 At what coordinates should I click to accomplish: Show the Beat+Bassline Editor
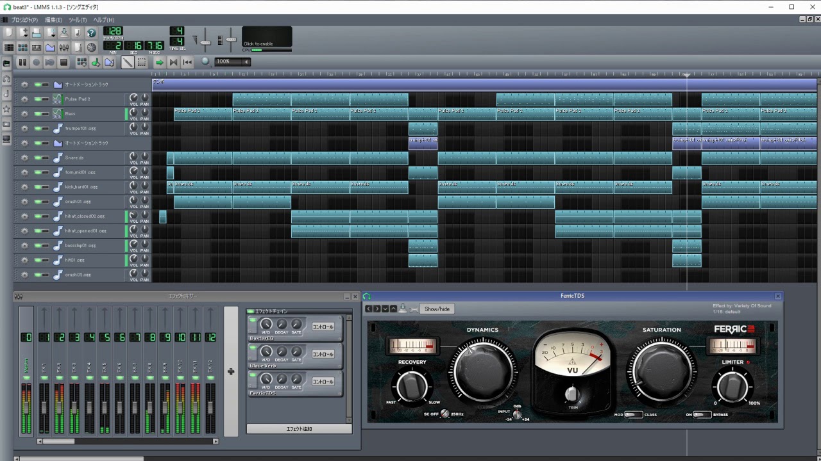22,47
